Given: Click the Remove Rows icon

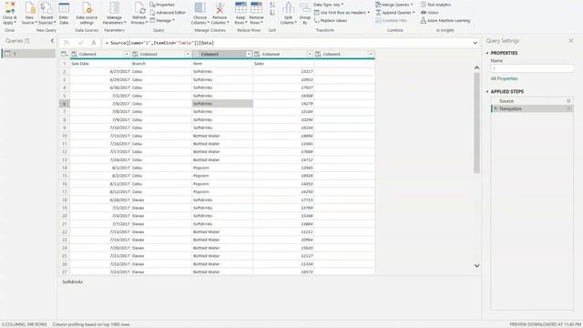Looking at the screenshot, I should [x=256, y=8].
